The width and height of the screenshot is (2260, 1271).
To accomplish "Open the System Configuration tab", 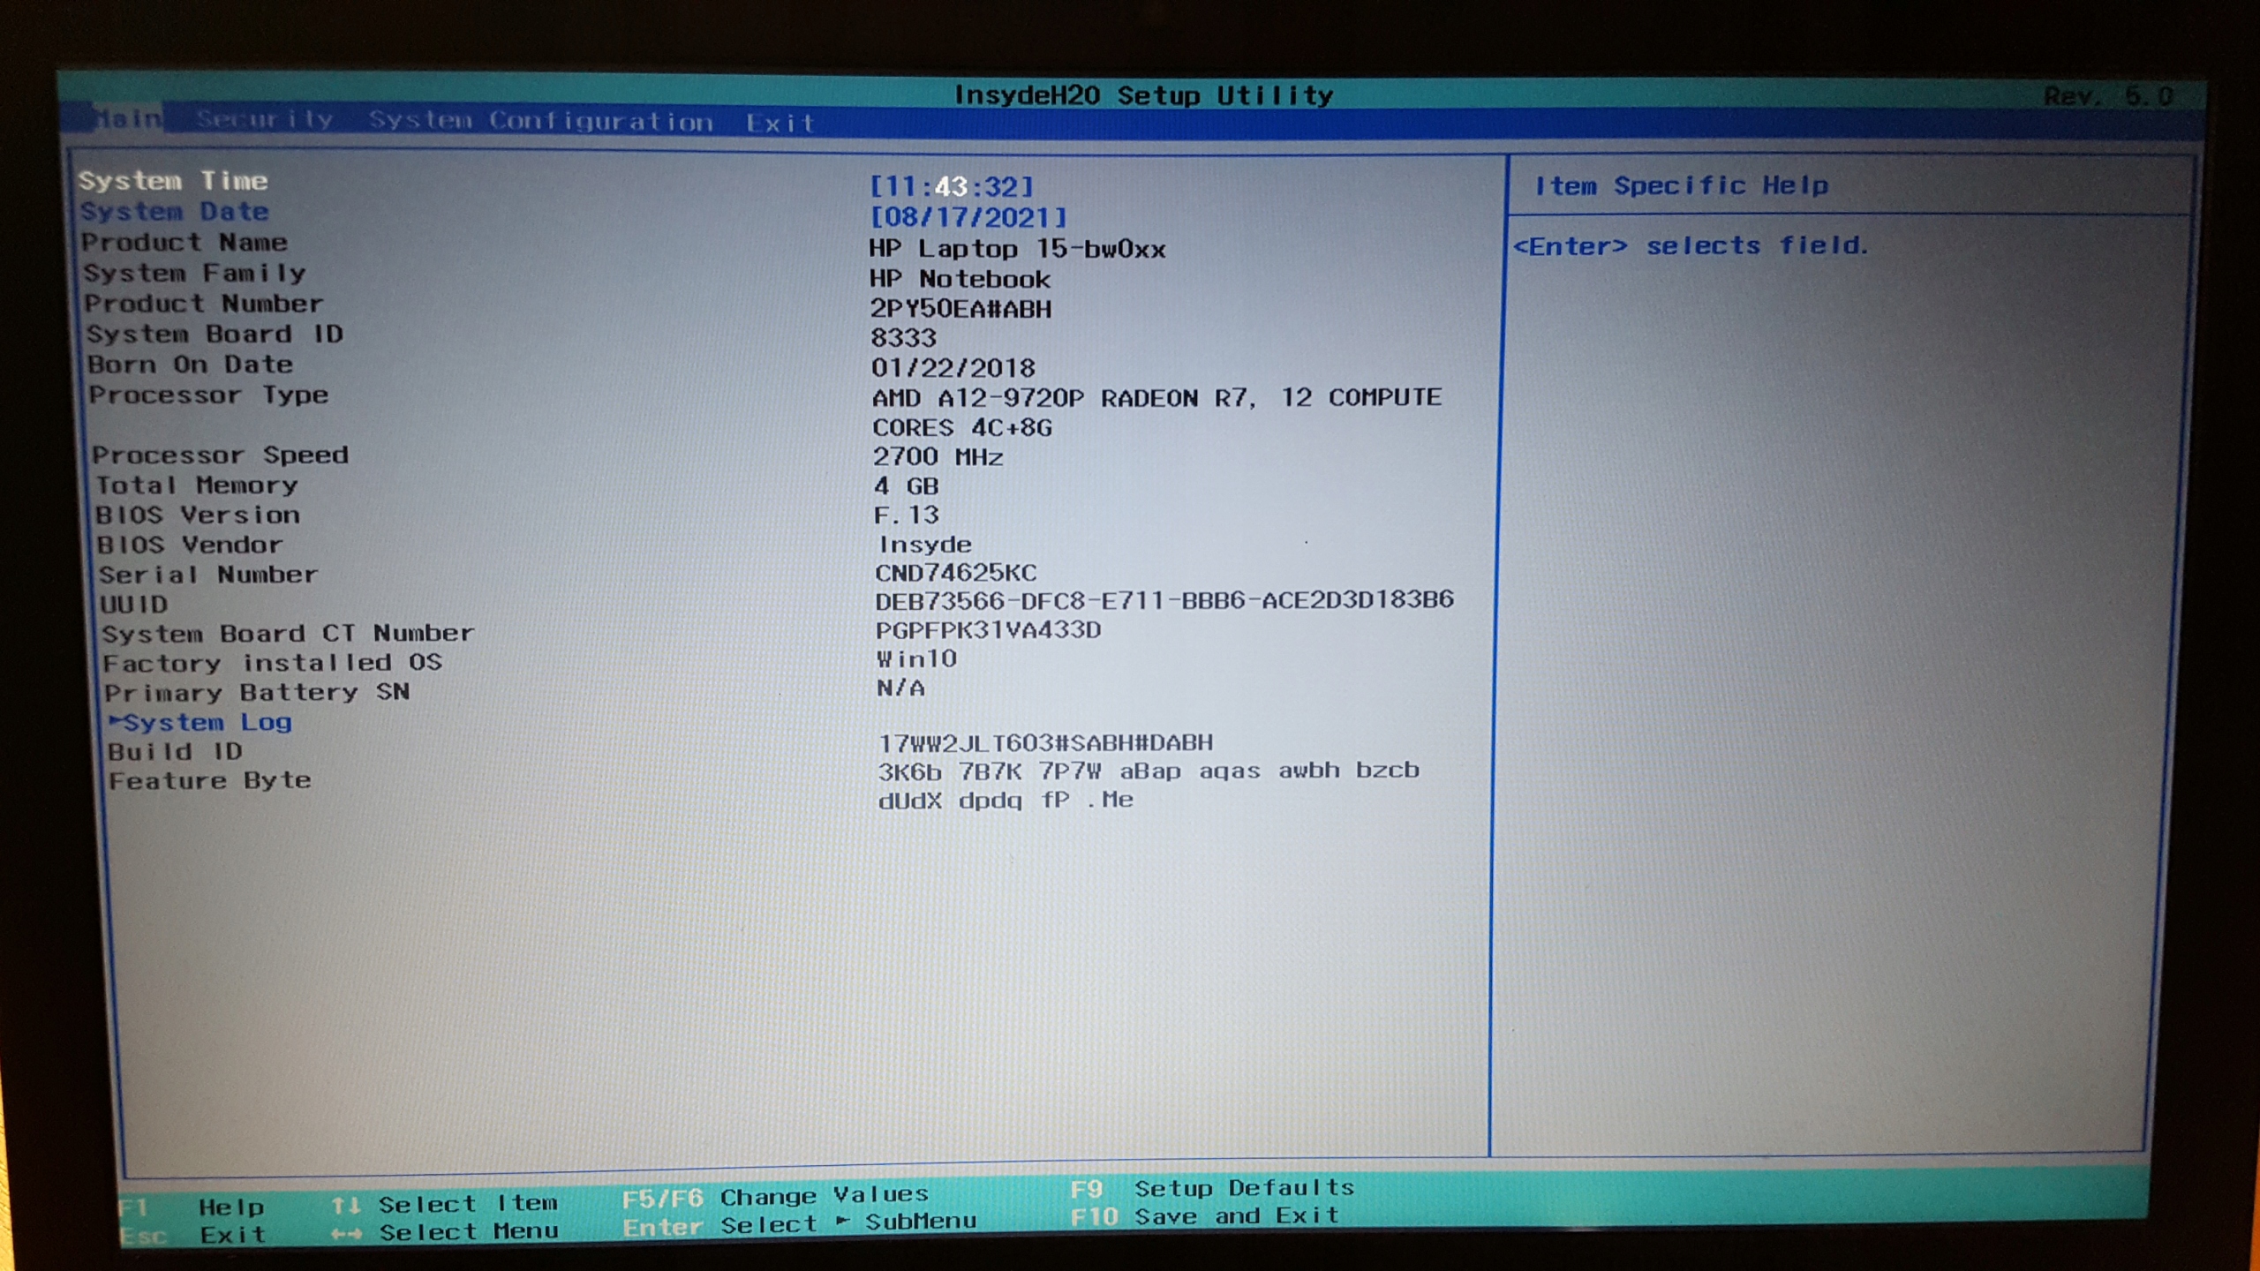I will (x=540, y=121).
